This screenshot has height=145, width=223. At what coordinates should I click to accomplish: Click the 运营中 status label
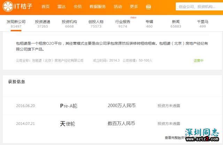[x=198, y=61]
